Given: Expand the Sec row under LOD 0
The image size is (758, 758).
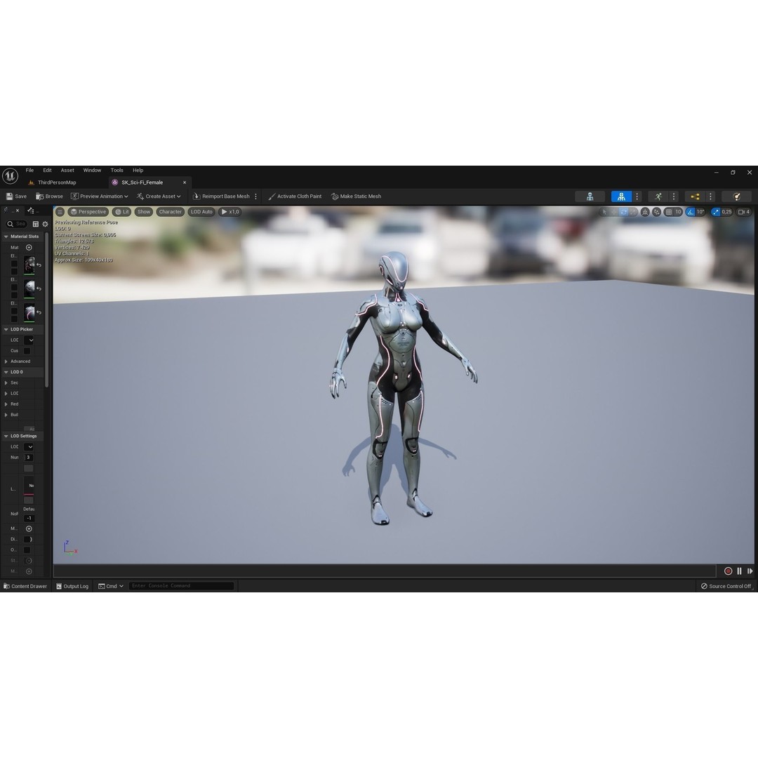Looking at the screenshot, I should tap(6, 383).
